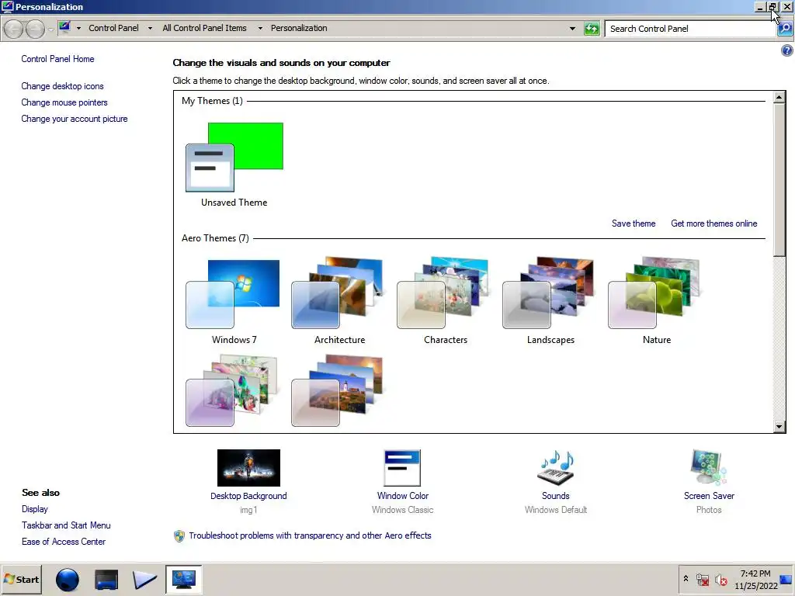Screen dimensions: 795x596
Task: Click Show desktop button at taskbar end
Action: [786, 580]
